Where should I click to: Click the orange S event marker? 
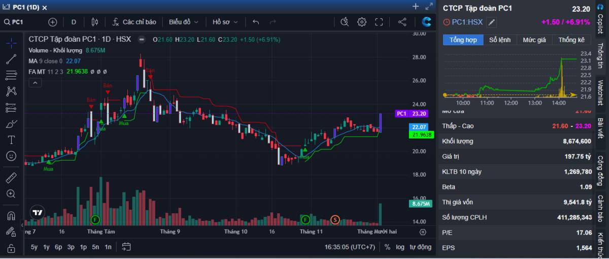point(335,219)
